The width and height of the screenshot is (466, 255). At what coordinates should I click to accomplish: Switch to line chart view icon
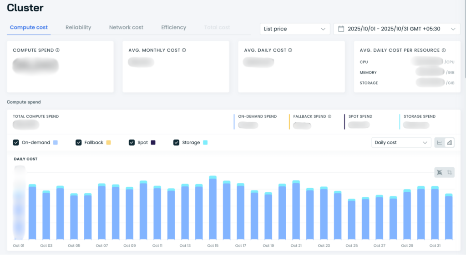click(440, 142)
